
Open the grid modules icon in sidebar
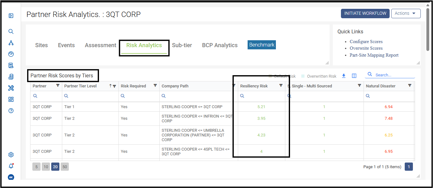tap(11, 99)
